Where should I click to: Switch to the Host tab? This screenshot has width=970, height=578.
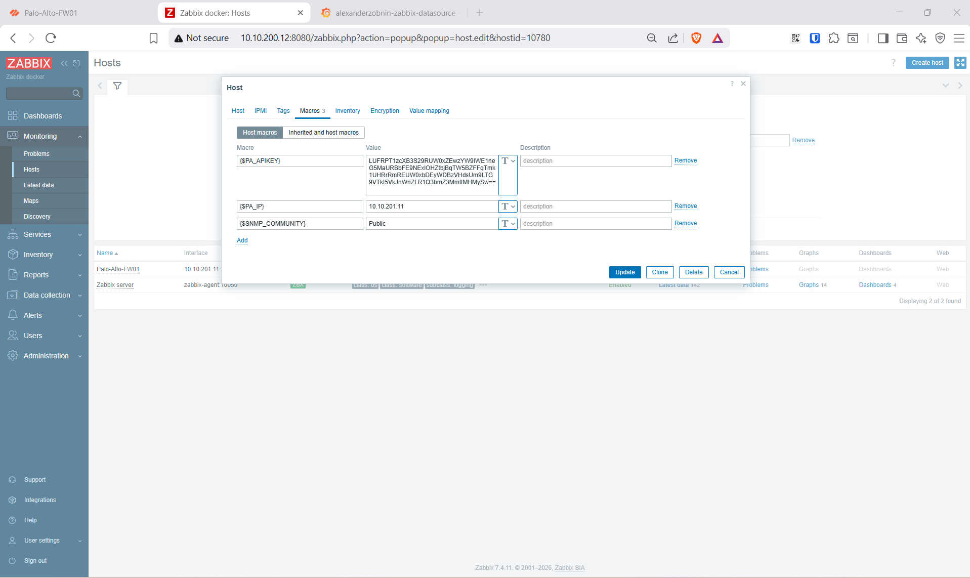238,111
